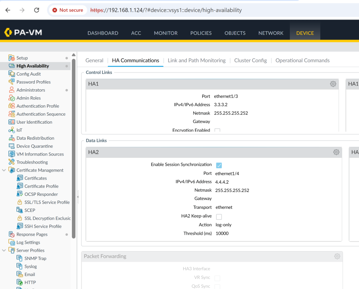Click the Response Pages icon

coord(12,234)
